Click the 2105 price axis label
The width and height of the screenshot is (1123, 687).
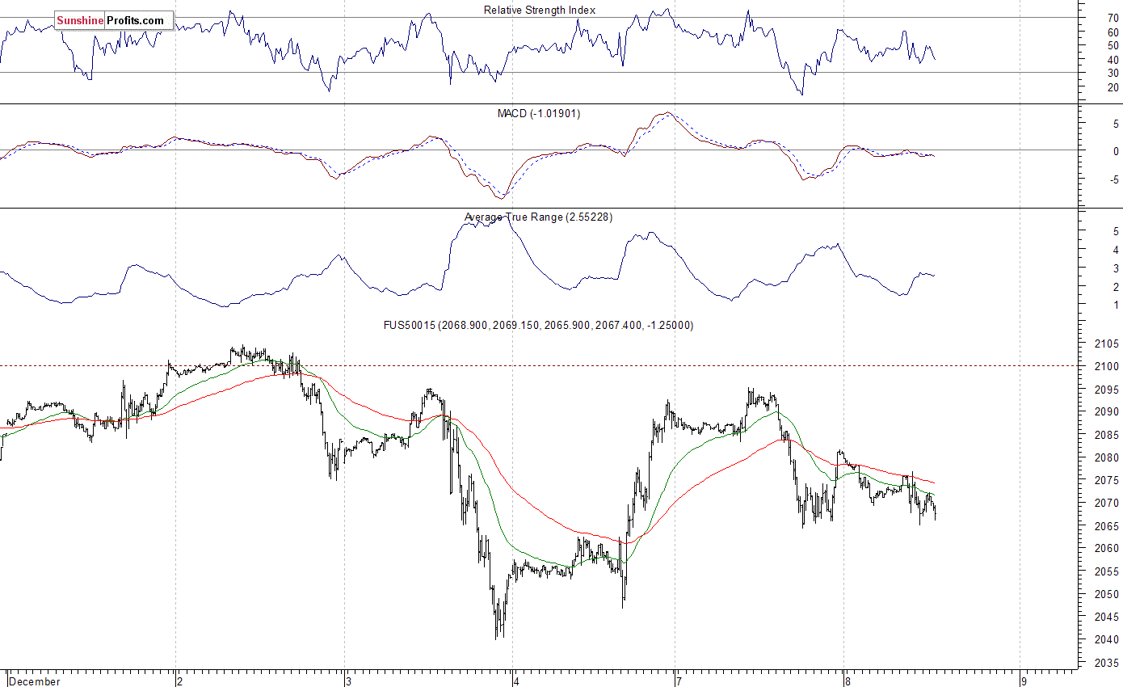1108,343
